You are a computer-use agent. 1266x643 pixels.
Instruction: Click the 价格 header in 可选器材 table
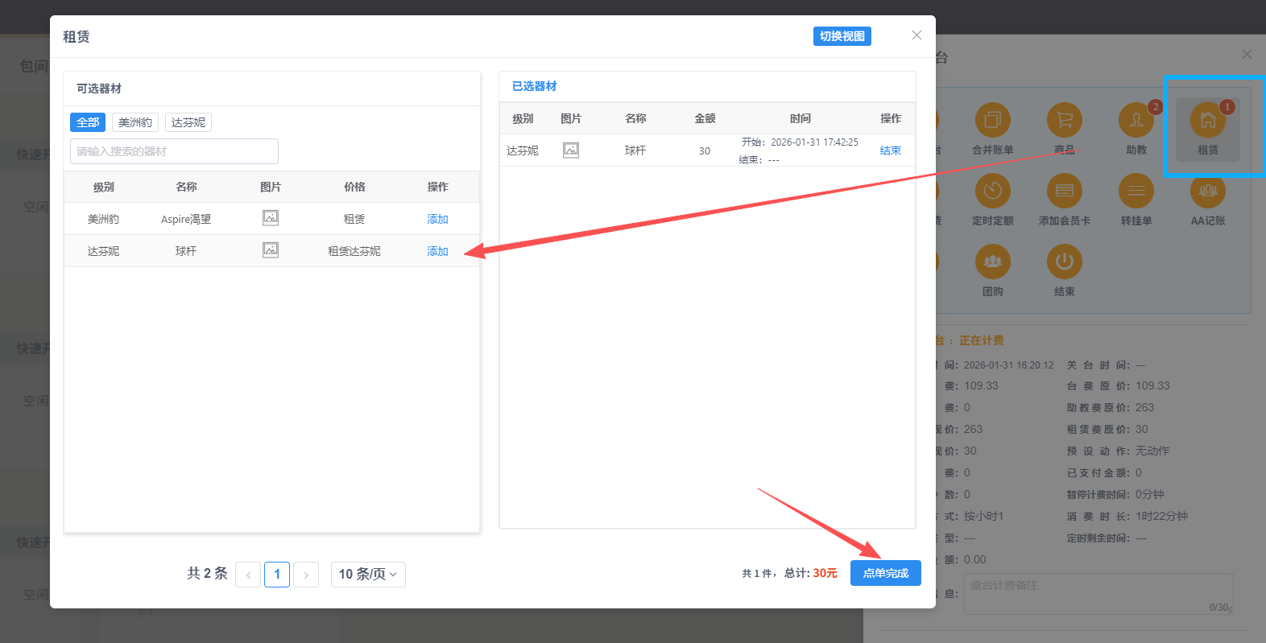coord(354,187)
